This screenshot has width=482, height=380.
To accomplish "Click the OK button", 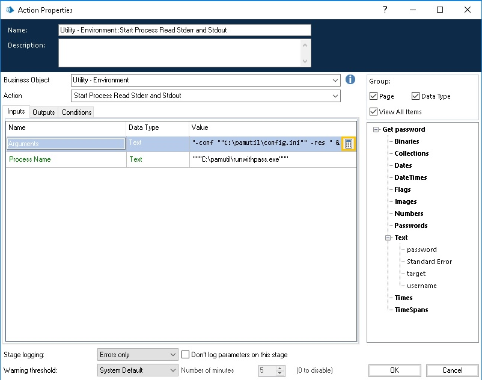I will 395,370.
